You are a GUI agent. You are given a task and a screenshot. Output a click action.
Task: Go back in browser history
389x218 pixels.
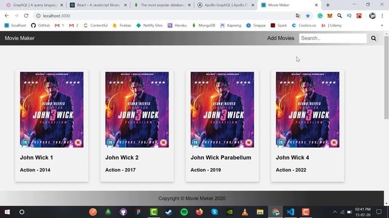click(7, 16)
